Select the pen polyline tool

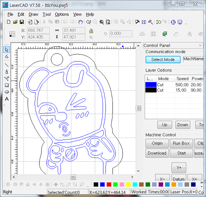[7, 71]
